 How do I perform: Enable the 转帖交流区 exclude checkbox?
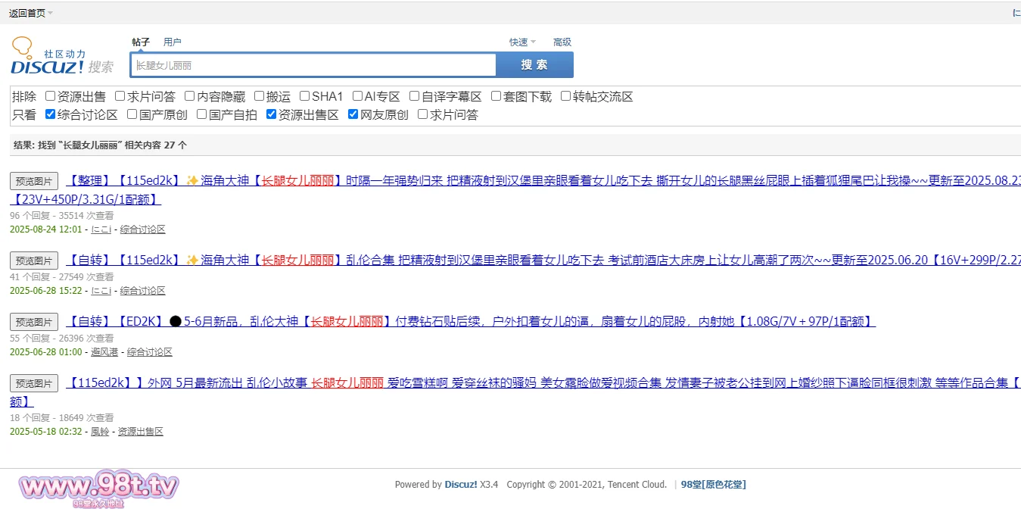(566, 96)
